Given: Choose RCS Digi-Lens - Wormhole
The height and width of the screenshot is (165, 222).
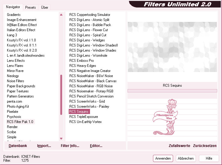Looking at the screenshot, I should click(88, 55).
